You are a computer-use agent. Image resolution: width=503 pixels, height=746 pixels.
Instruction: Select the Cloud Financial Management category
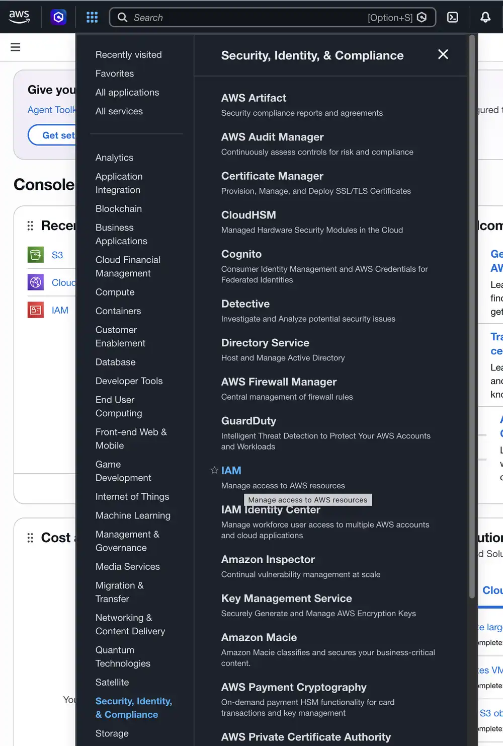(128, 267)
